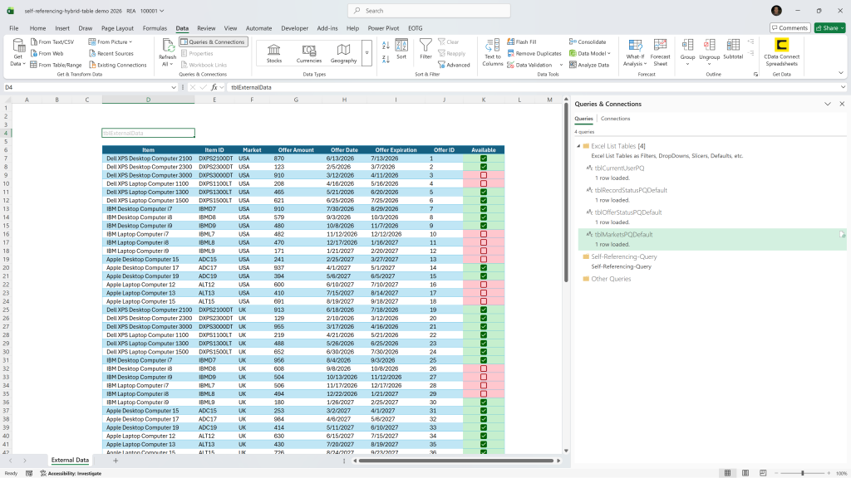Open the Other Queries folder
Image resolution: width=851 pixels, height=478 pixels.
click(611, 279)
